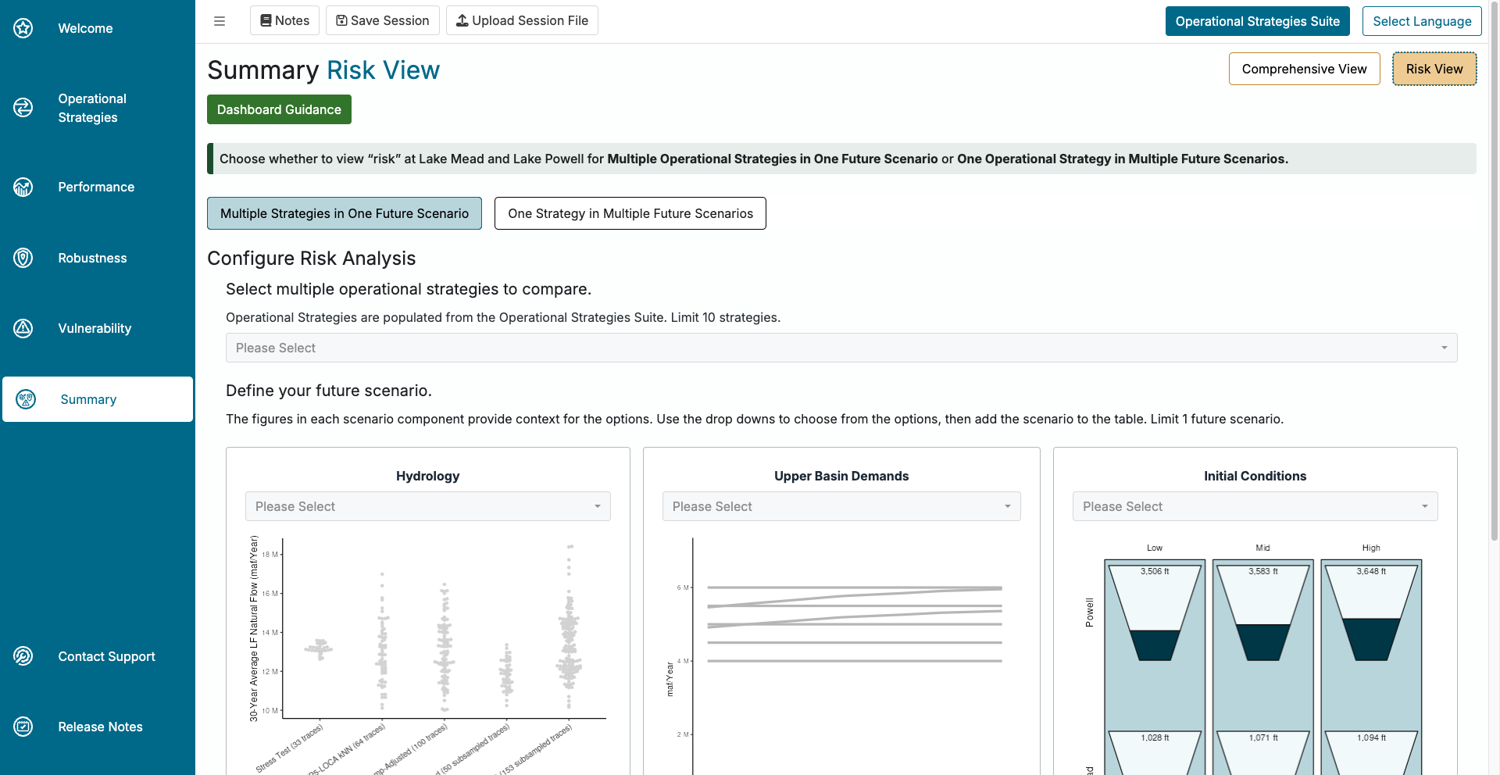Choose One Strategy in Multiple Future Scenarios
The image size is (1500, 775).
pyautogui.click(x=630, y=213)
